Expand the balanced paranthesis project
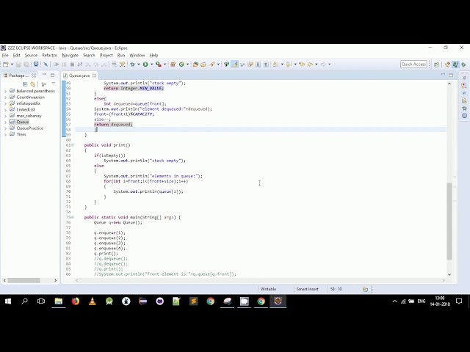The height and width of the screenshot is (352, 470). click(x=5, y=91)
